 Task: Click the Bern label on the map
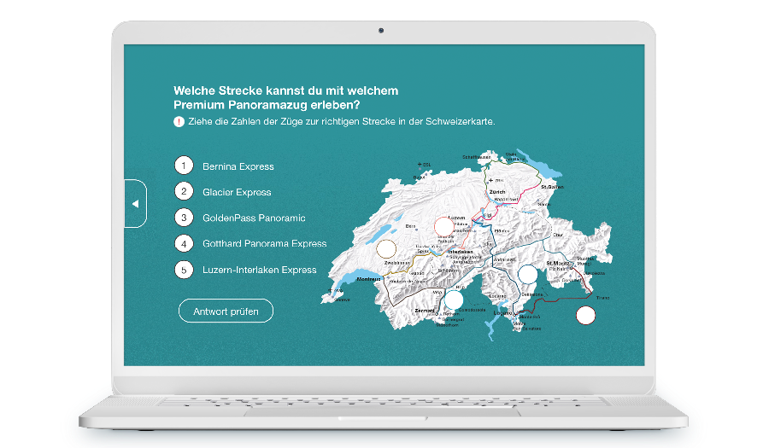coord(410,226)
